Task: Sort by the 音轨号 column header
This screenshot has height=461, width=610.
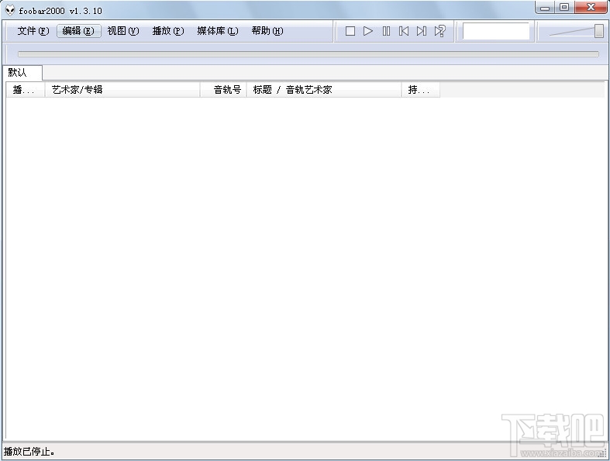Action: [223, 90]
